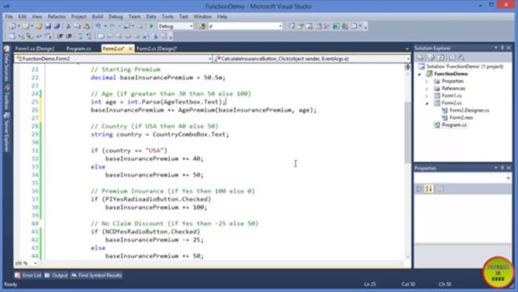Toggle the Categorized view button in Properties

click(419, 189)
